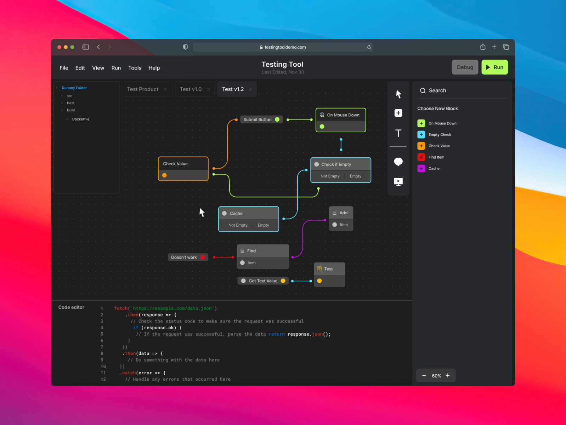Expand the src folder arrow
Viewport: 566px width, 425px height.
tap(62, 96)
